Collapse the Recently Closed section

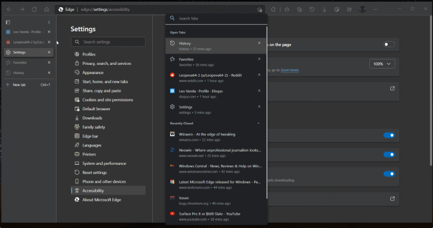pyautogui.click(x=258, y=123)
